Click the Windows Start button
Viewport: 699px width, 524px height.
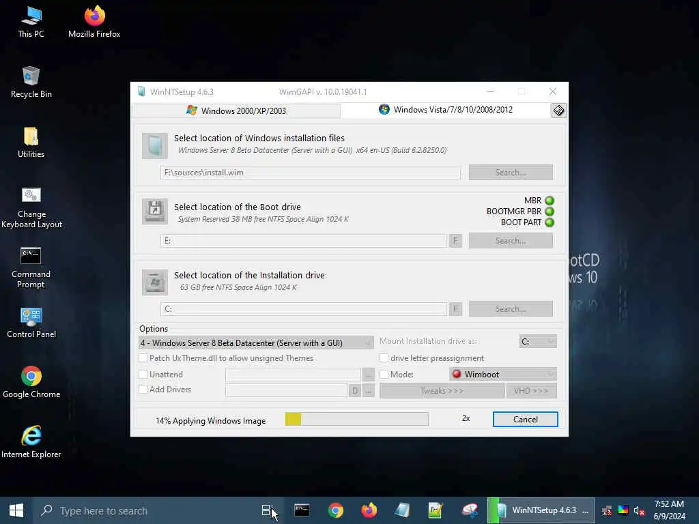(16, 510)
